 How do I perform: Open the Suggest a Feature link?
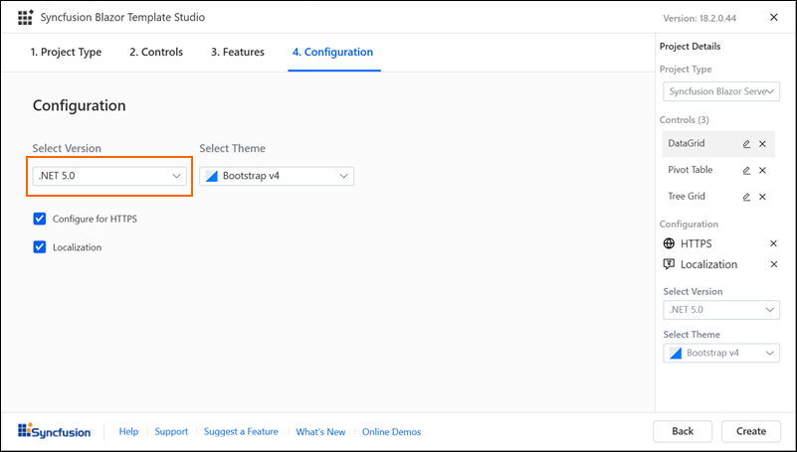pyautogui.click(x=241, y=432)
